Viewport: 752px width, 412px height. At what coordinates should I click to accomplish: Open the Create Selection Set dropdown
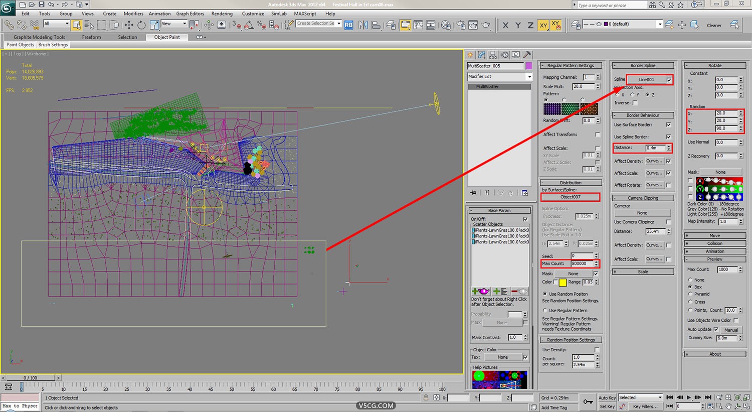[x=319, y=24]
